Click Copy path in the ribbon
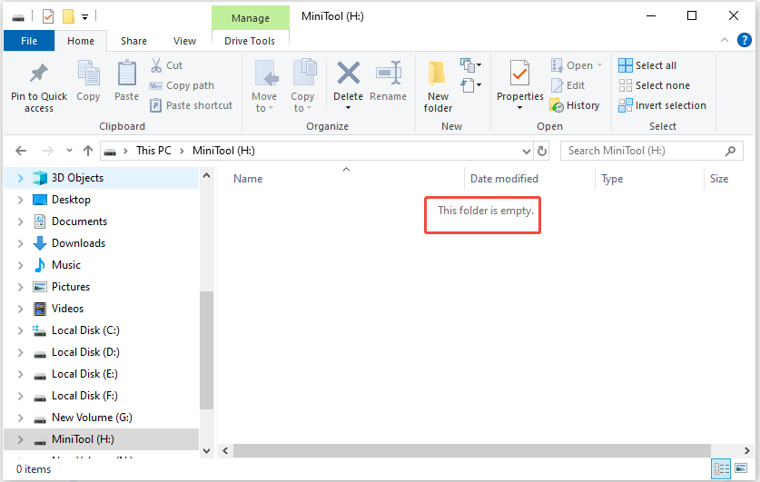 click(182, 85)
